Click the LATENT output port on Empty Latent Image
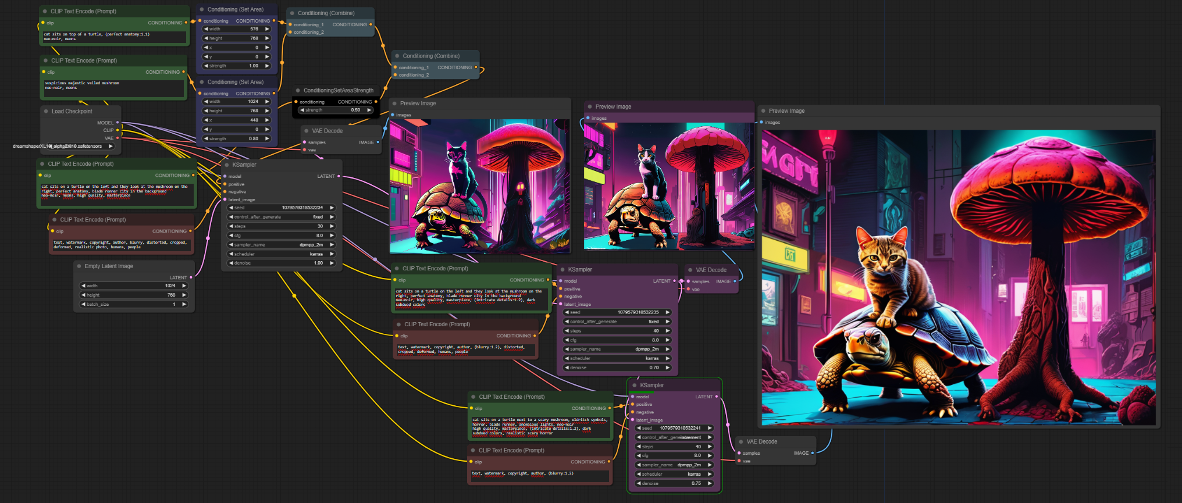The height and width of the screenshot is (503, 1182). [191, 277]
